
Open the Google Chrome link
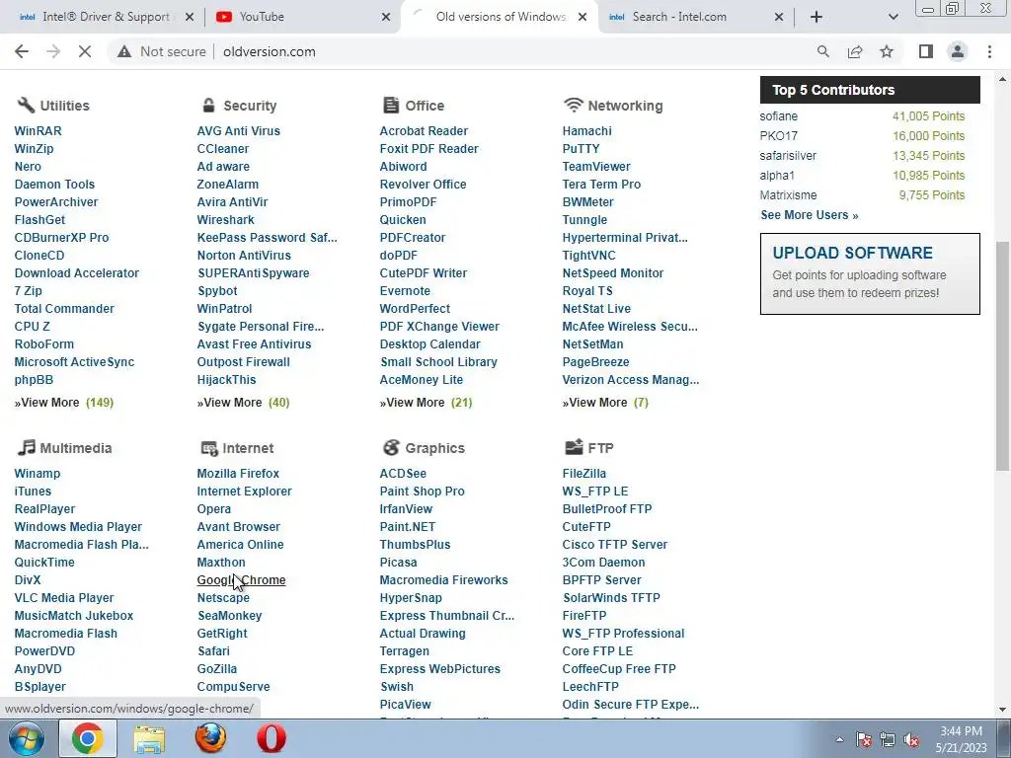coord(241,580)
